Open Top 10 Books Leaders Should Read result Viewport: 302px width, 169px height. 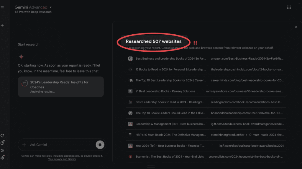click(x=170, y=113)
